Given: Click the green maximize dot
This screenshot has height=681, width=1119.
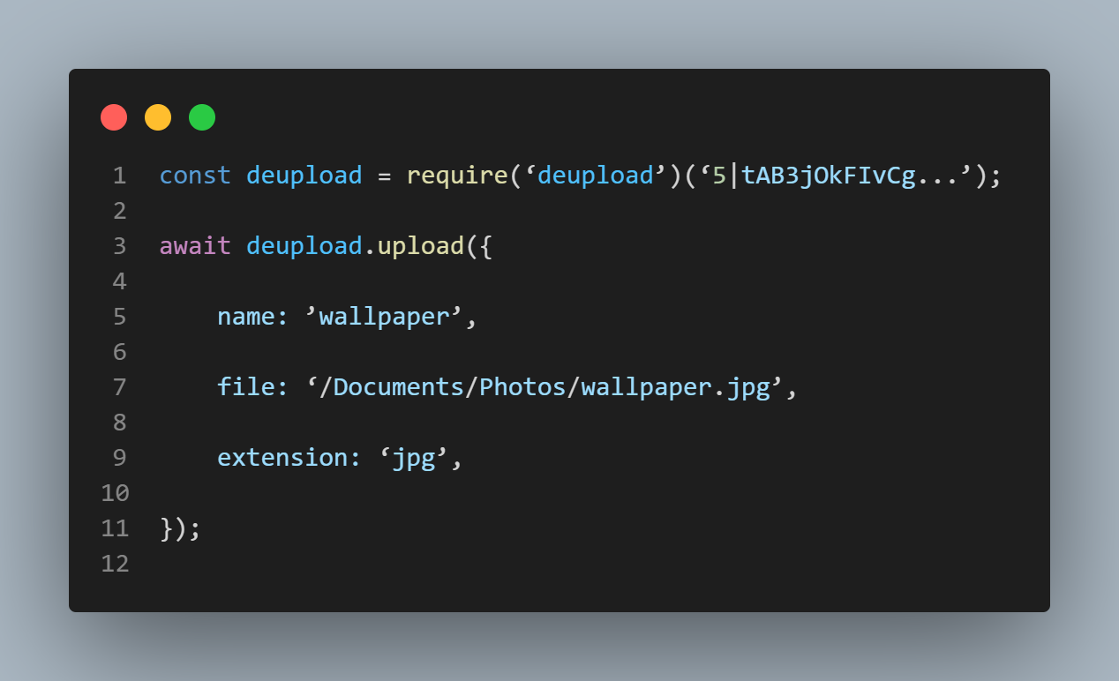Looking at the screenshot, I should (x=202, y=117).
